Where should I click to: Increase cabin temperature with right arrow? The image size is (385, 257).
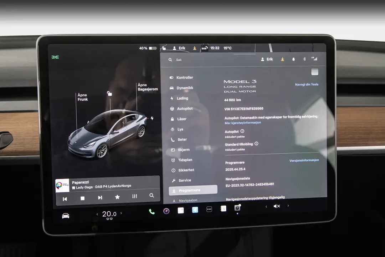pos(121,213)
